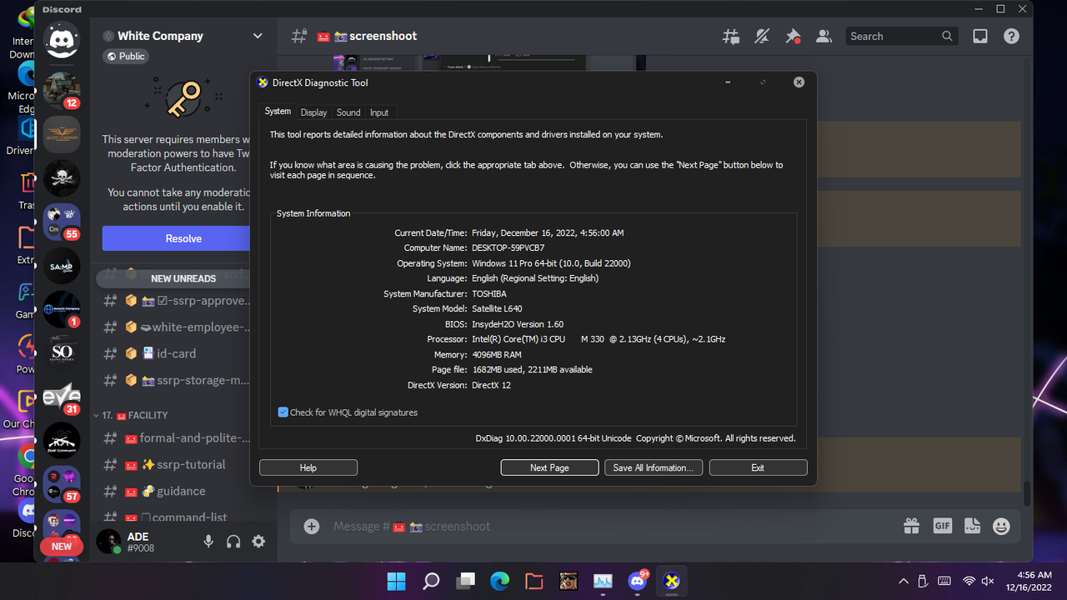Open Discord home direct messages icon
Screen dimensions: 1067x600
point(62,39)
